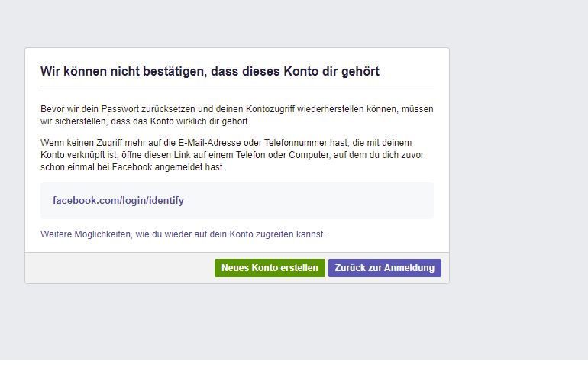Open the facebook.com/login/identify link

click(118, 201)
